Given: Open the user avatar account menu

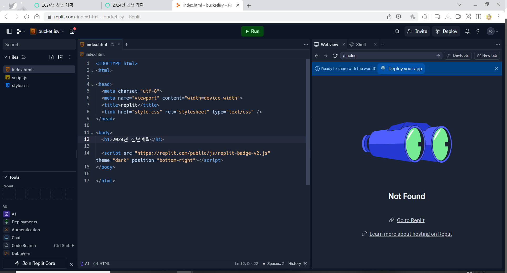Looking at the screenshot, I should point(493,31).
